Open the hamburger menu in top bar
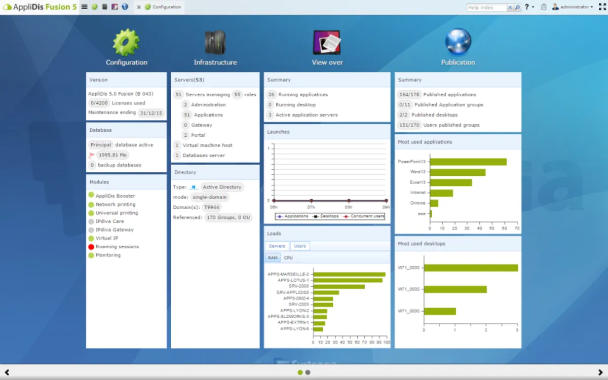The width and height of the screenshot is (608, 380). [84, 7]
